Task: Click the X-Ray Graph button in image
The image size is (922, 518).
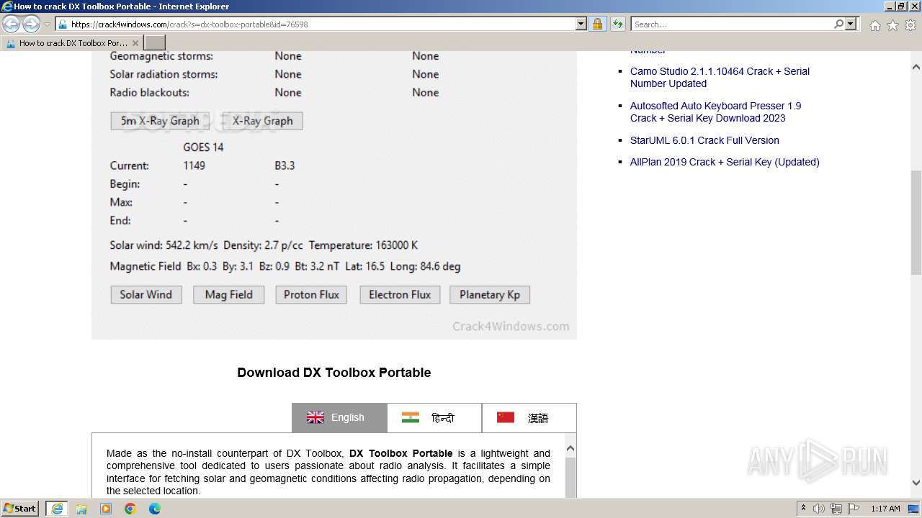Action: 263,121
